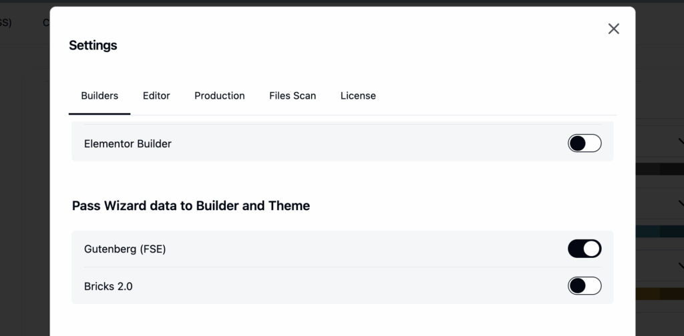This screenshot has width=684, height=336.
Task: Open the License tab
Action: point(358,96)
